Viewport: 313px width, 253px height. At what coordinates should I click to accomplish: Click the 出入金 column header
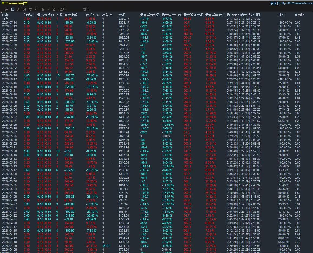[x=107, y=15]
